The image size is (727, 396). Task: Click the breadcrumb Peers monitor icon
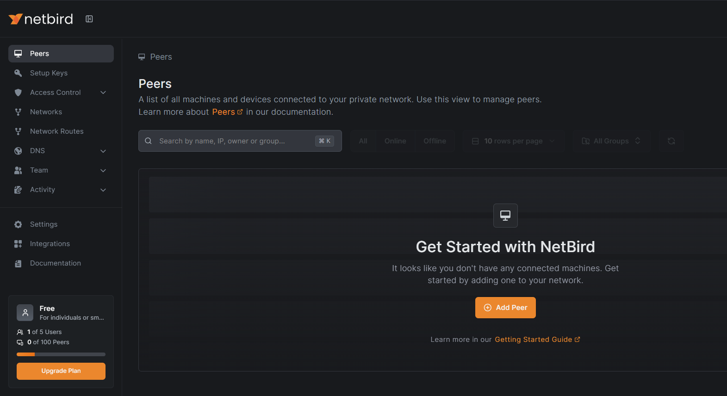coord(142,57)
